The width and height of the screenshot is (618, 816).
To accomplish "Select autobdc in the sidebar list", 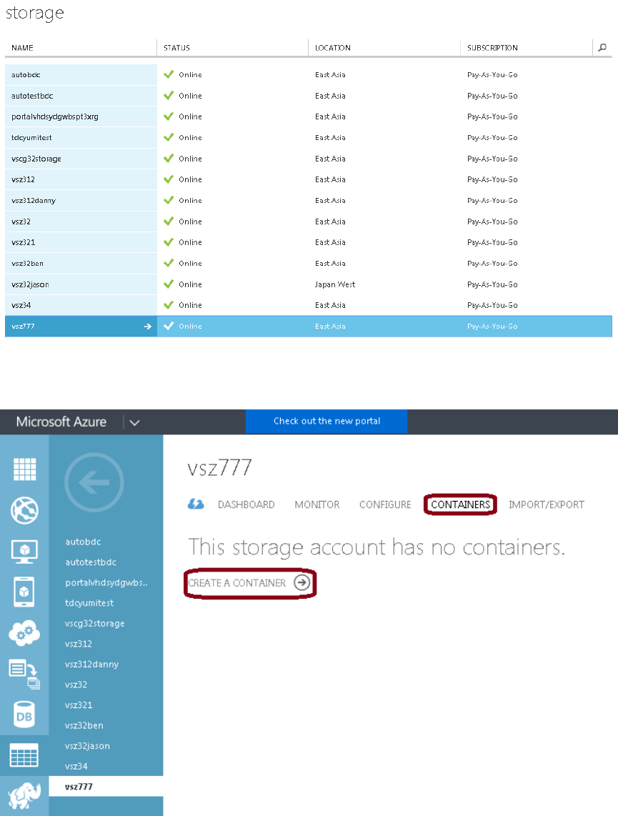I will click(x=83, y=542).
